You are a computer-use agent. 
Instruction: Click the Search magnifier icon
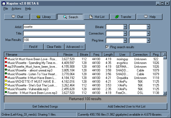point(65,17)
